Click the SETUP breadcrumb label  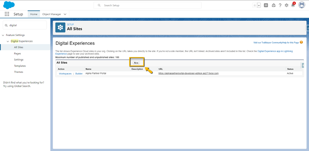[x=70, y=24]
